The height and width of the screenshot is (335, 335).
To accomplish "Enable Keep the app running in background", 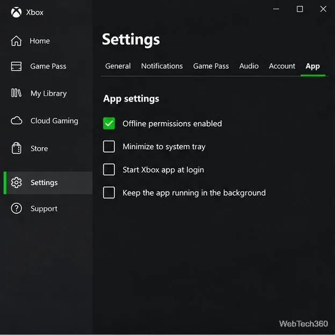I will pyautogui.click(x=109, y=193).
